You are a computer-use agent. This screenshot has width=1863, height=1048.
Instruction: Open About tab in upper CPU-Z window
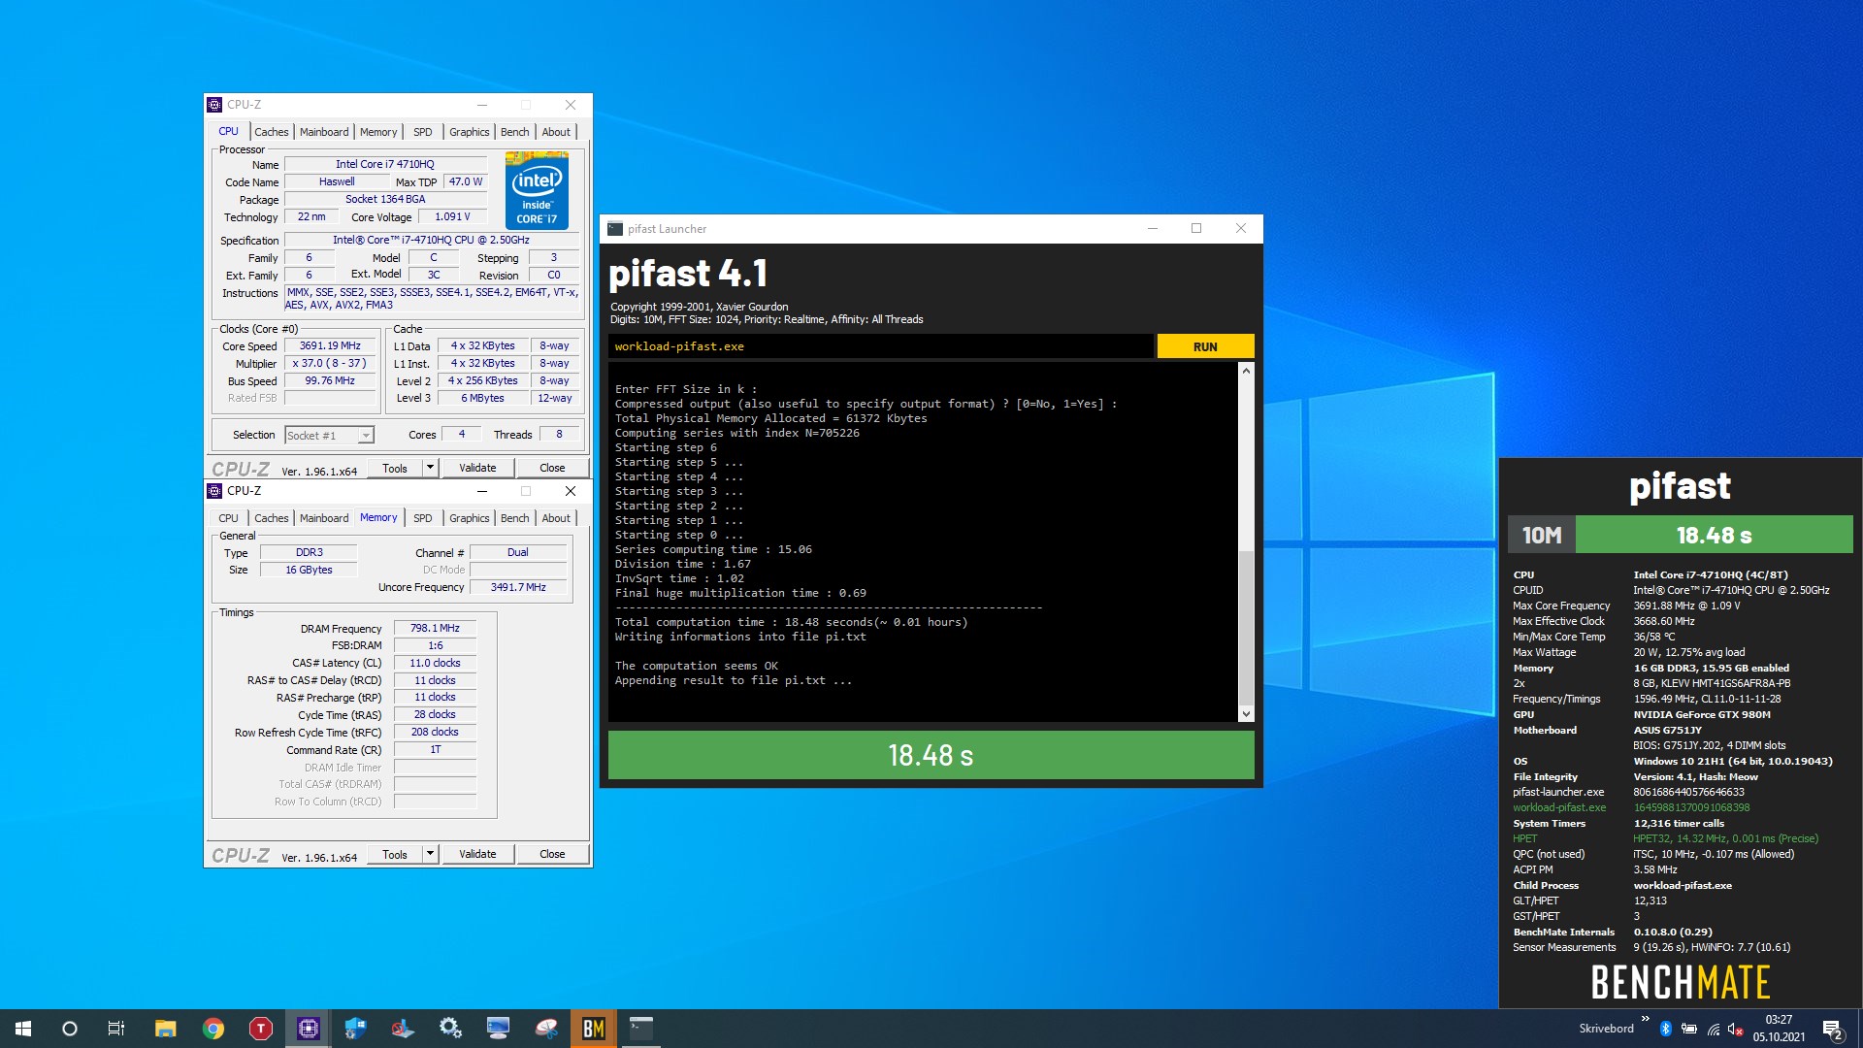(x=556, y=132)
